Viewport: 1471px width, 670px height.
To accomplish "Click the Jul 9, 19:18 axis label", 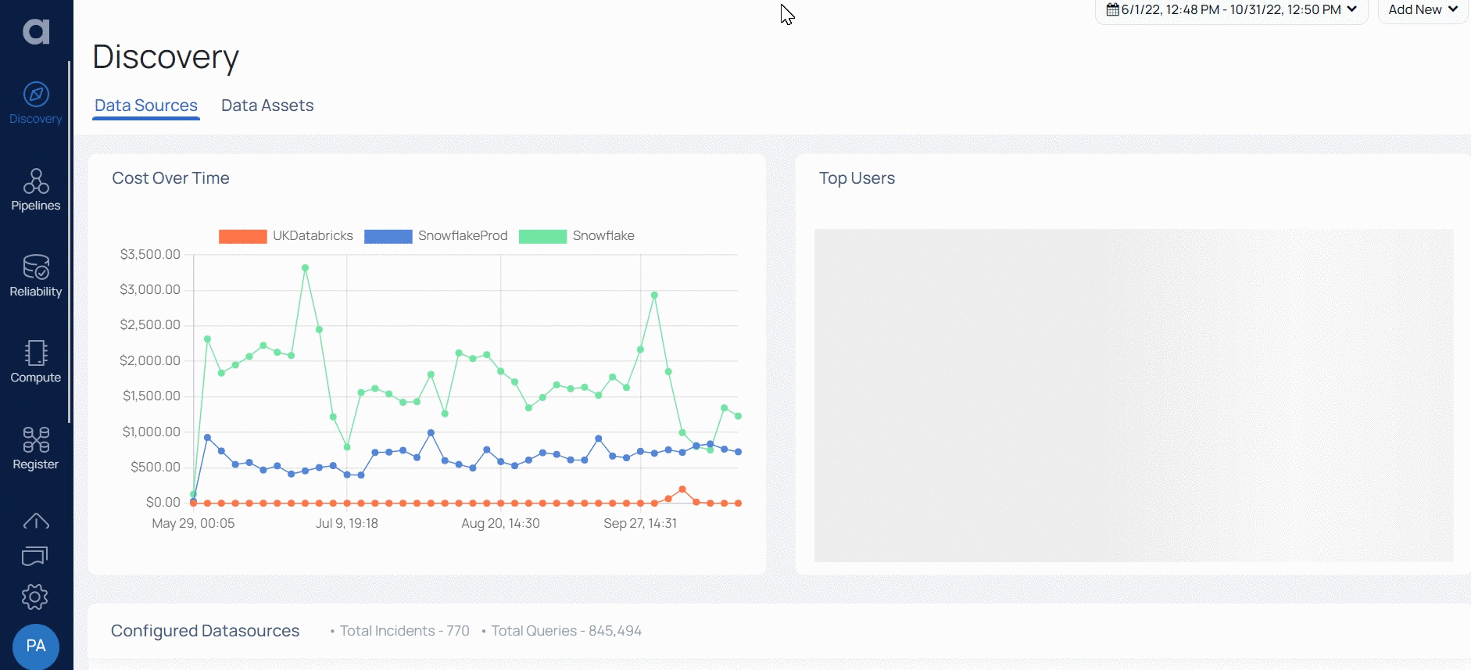I will (347, 524).
